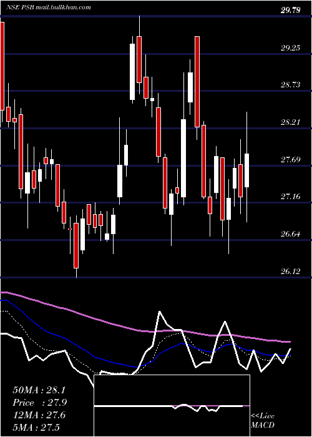312x437 pixels.
Task: Click the 28.73 price axis label
Action: point(291,85)
